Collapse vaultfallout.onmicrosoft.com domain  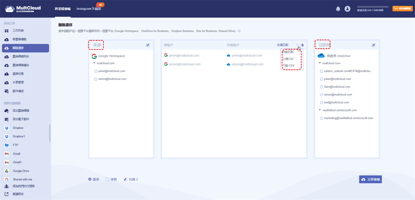(320, 110)
